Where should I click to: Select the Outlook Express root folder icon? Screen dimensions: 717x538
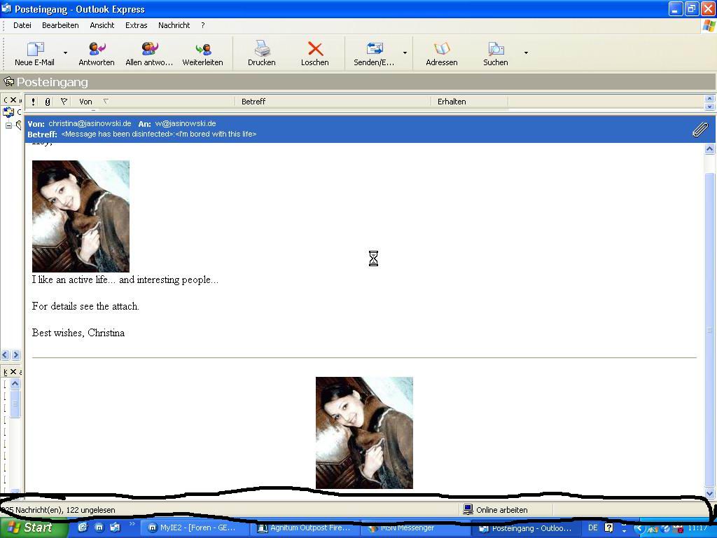(x=8, y=112)
